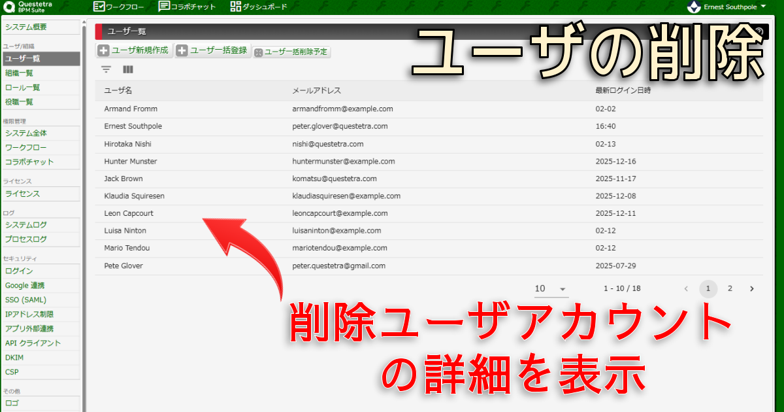Open IPアドレス制限 in the sidebar
This screenshot has width=784, height=412.
(x=41, y=314)
